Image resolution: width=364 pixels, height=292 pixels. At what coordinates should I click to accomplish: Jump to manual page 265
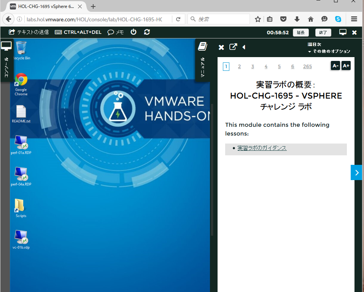pos(307,67)
